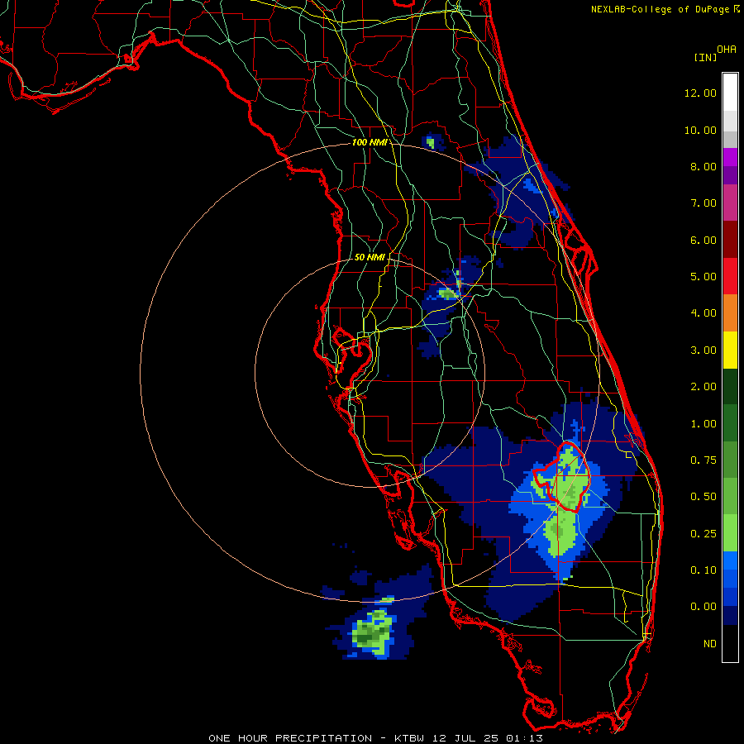The height and width of the screenshot is (744, 744).
Task: Click the 12.00 scale value
Action: (x=700, y=93)
